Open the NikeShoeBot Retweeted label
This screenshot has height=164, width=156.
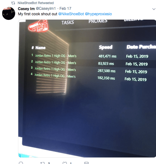click(x=36, y=3)
